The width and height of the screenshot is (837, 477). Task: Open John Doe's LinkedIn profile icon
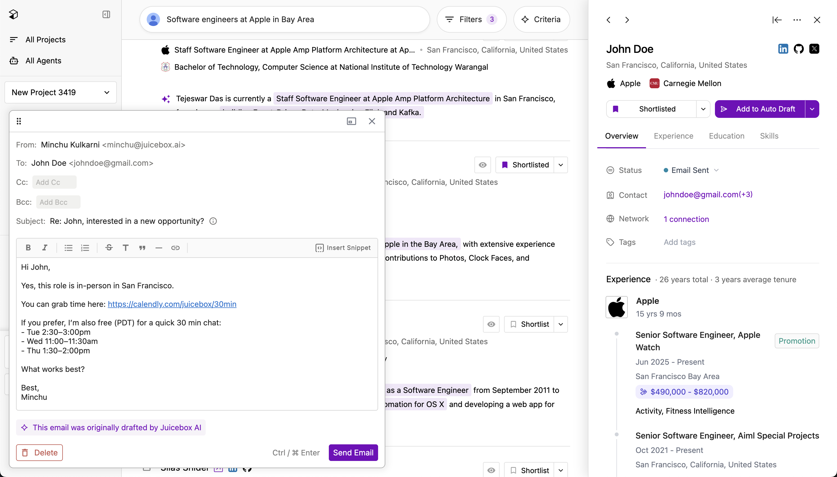pos(783,49)
